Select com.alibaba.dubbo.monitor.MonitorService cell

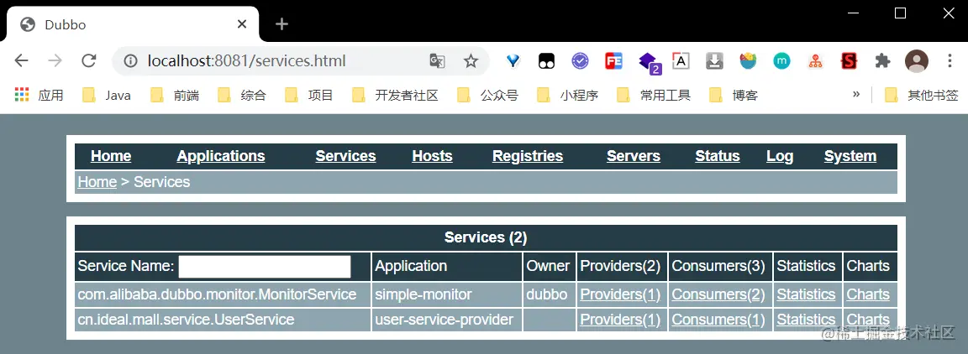tap(223, 294)
